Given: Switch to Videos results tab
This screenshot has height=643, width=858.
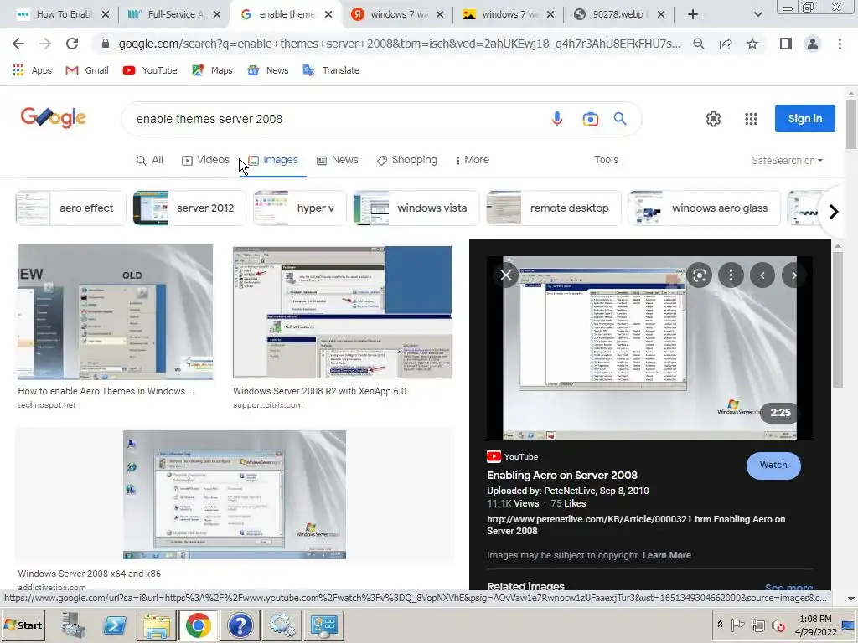Looking at the screenshot, I should click(205, 160).
